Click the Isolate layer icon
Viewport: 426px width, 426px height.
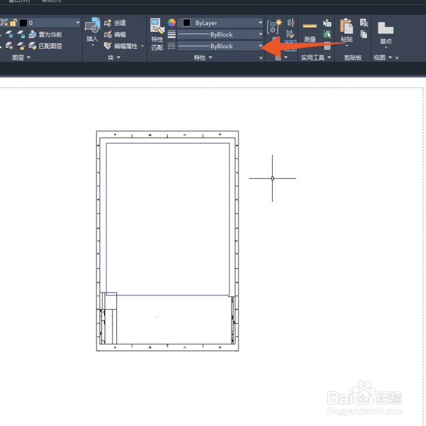(10, 46)
